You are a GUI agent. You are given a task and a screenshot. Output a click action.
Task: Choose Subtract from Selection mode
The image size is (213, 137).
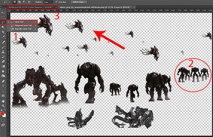pos(24,2)
